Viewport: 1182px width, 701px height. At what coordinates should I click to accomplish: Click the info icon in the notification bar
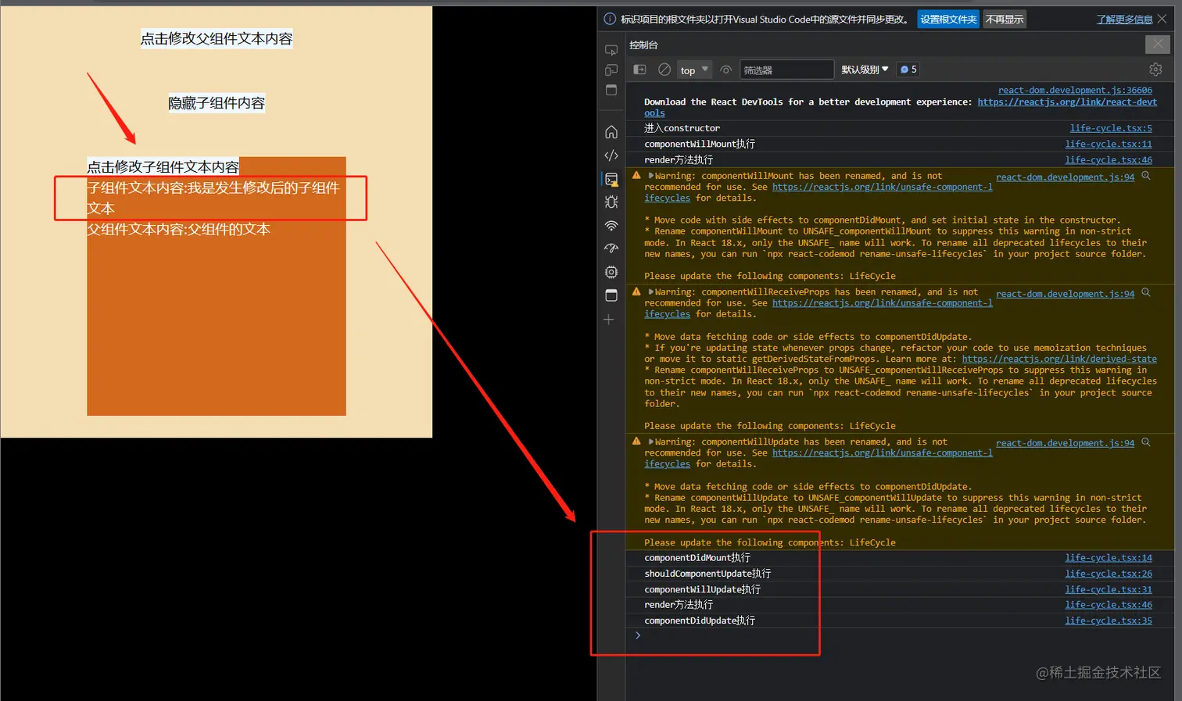tap(611, 19)
